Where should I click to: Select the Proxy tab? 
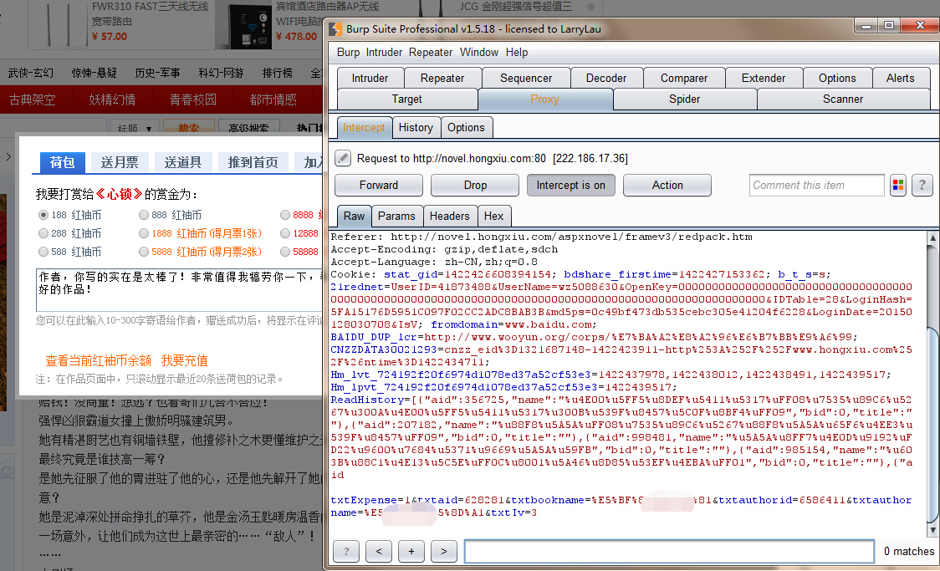point(545,99)
